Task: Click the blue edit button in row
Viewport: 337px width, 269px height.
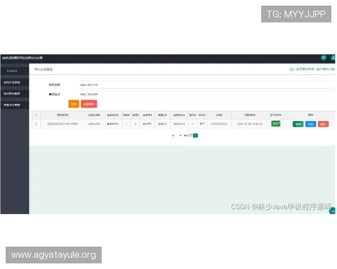Action: tap(311, 124)
